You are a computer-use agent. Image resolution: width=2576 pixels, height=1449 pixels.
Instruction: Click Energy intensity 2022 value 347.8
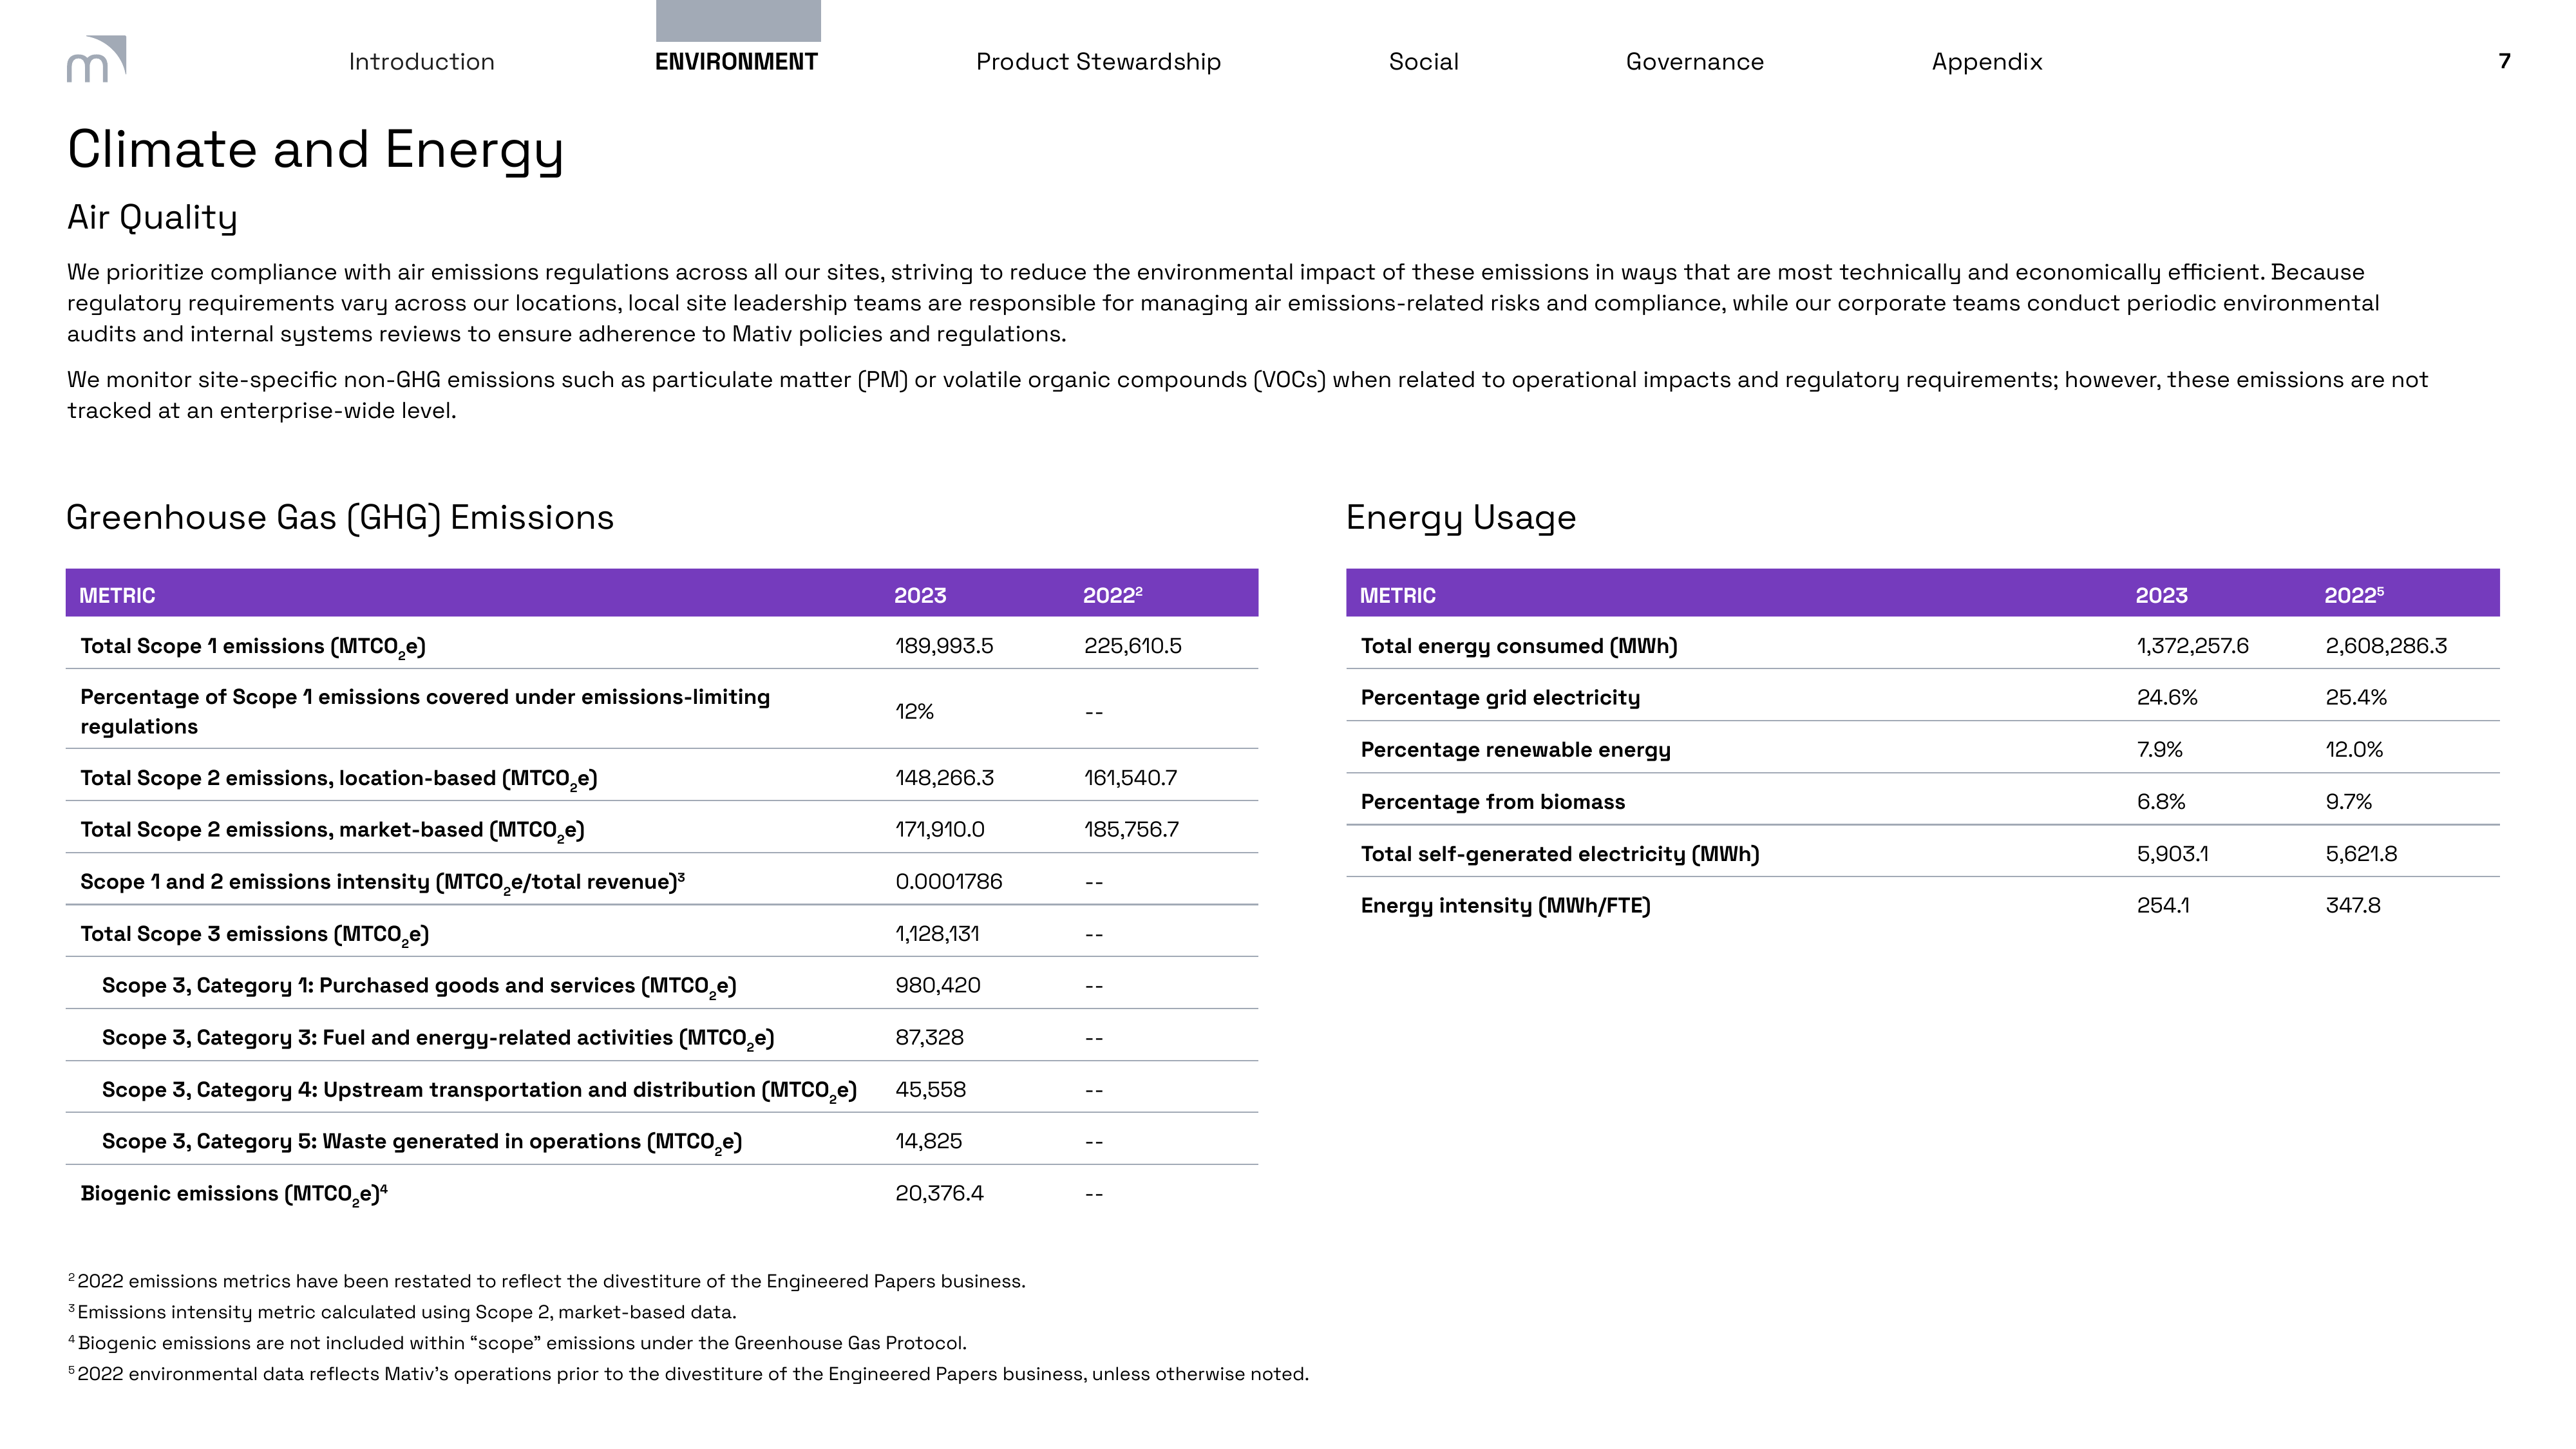point(2352,905)
